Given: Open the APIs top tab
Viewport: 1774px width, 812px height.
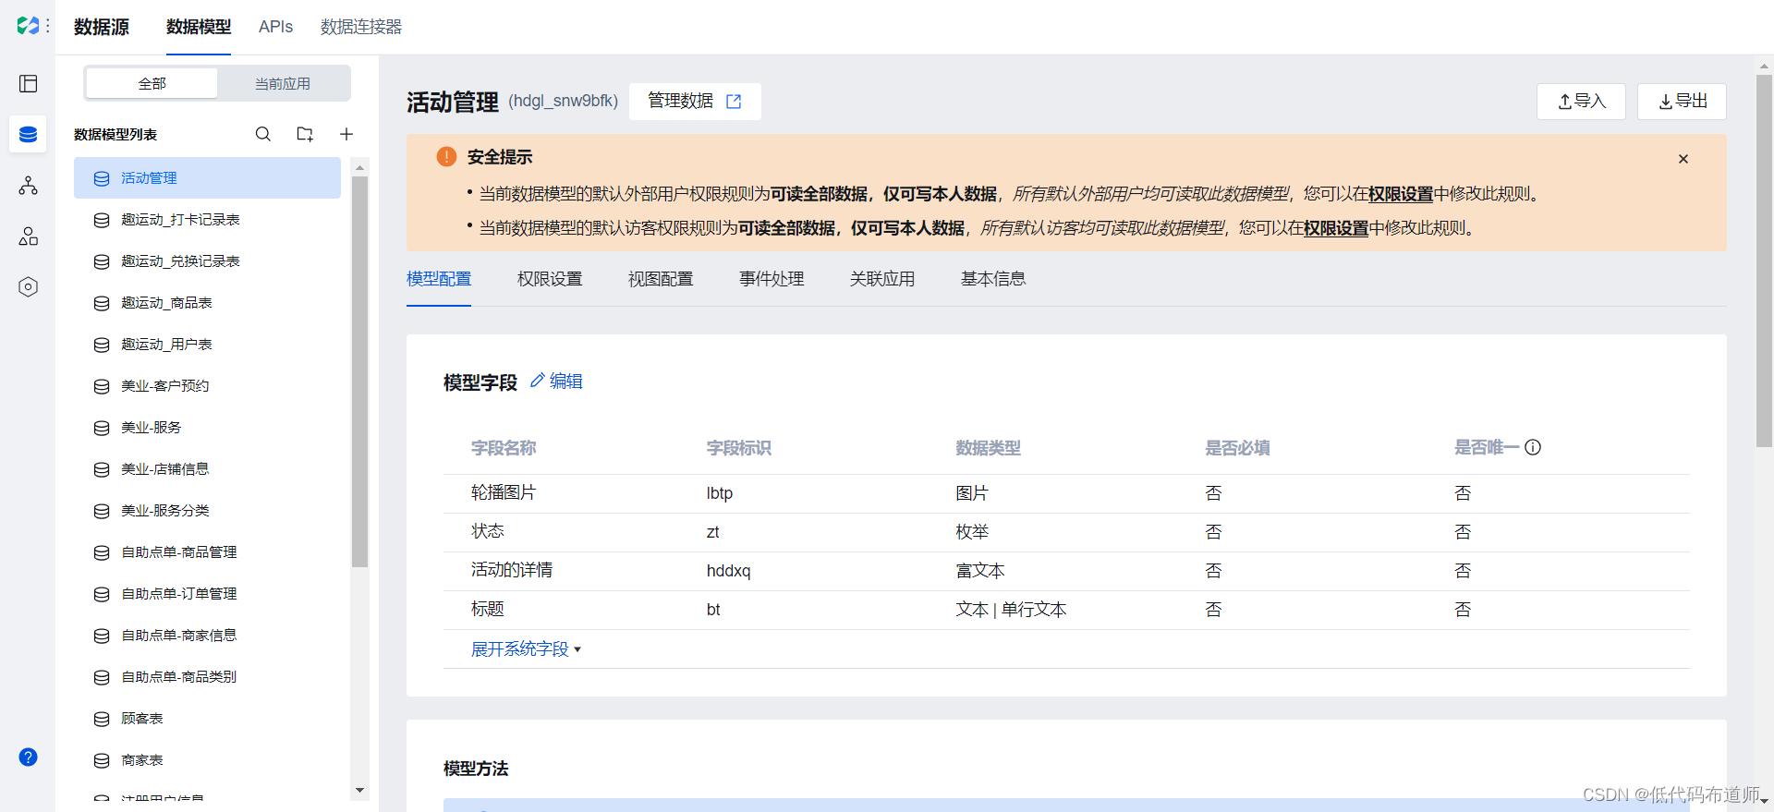Looking at the screenshot, I should tap(275, 27).
